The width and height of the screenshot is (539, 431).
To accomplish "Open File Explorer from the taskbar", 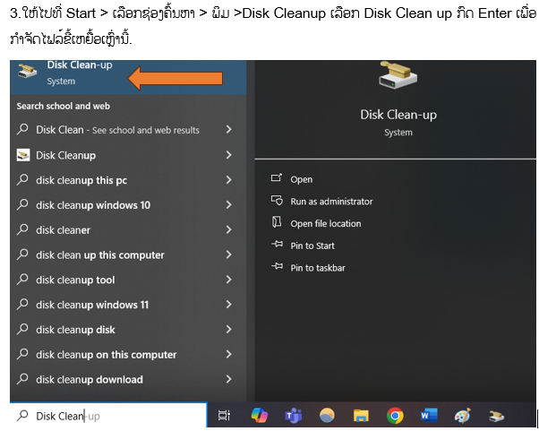I will tap(361, 416).
